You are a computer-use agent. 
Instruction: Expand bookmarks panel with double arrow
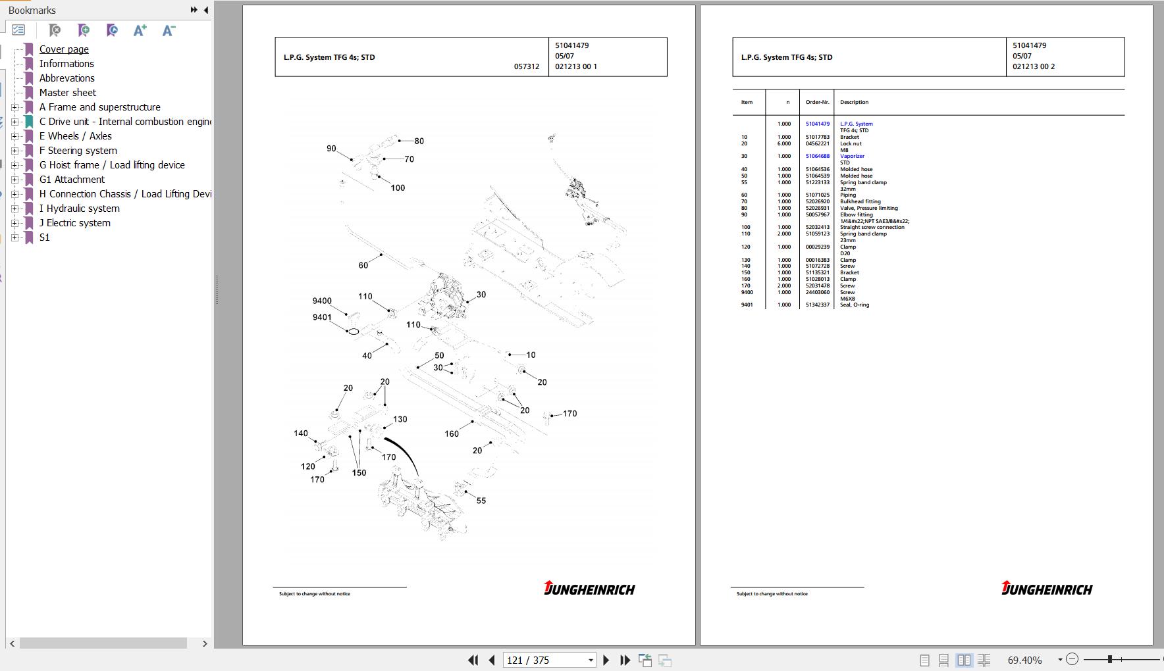[x=194, y=10]
